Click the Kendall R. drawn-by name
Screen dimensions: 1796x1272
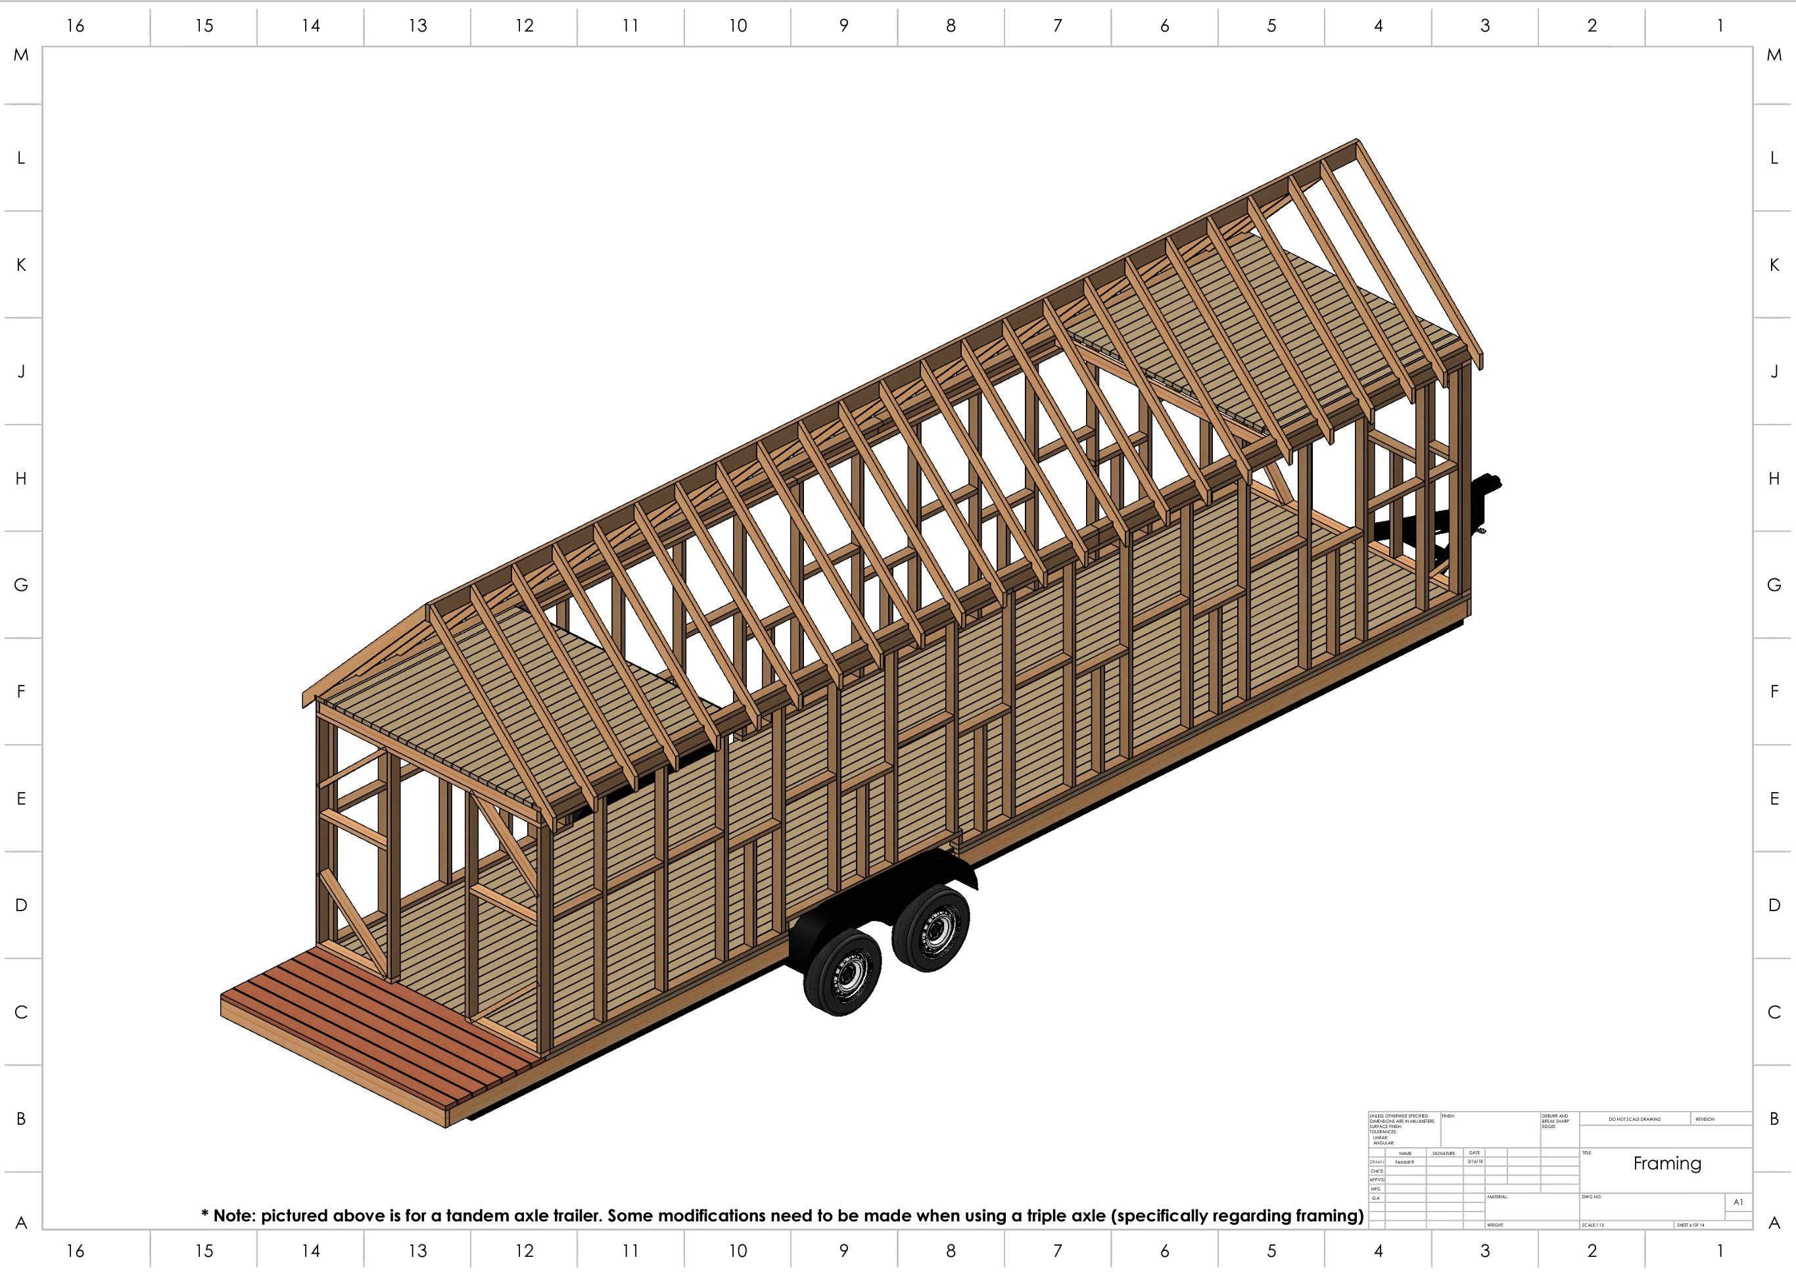pyautogui.click(x=1405, y=1162)
